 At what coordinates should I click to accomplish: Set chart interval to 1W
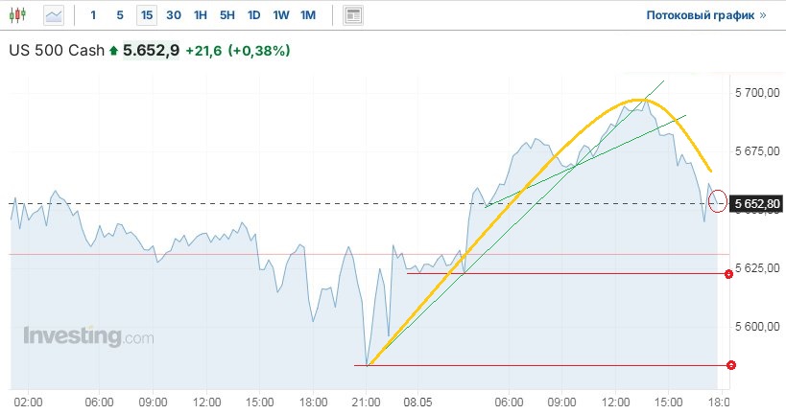pyautogui.click(x=280, y=15)
